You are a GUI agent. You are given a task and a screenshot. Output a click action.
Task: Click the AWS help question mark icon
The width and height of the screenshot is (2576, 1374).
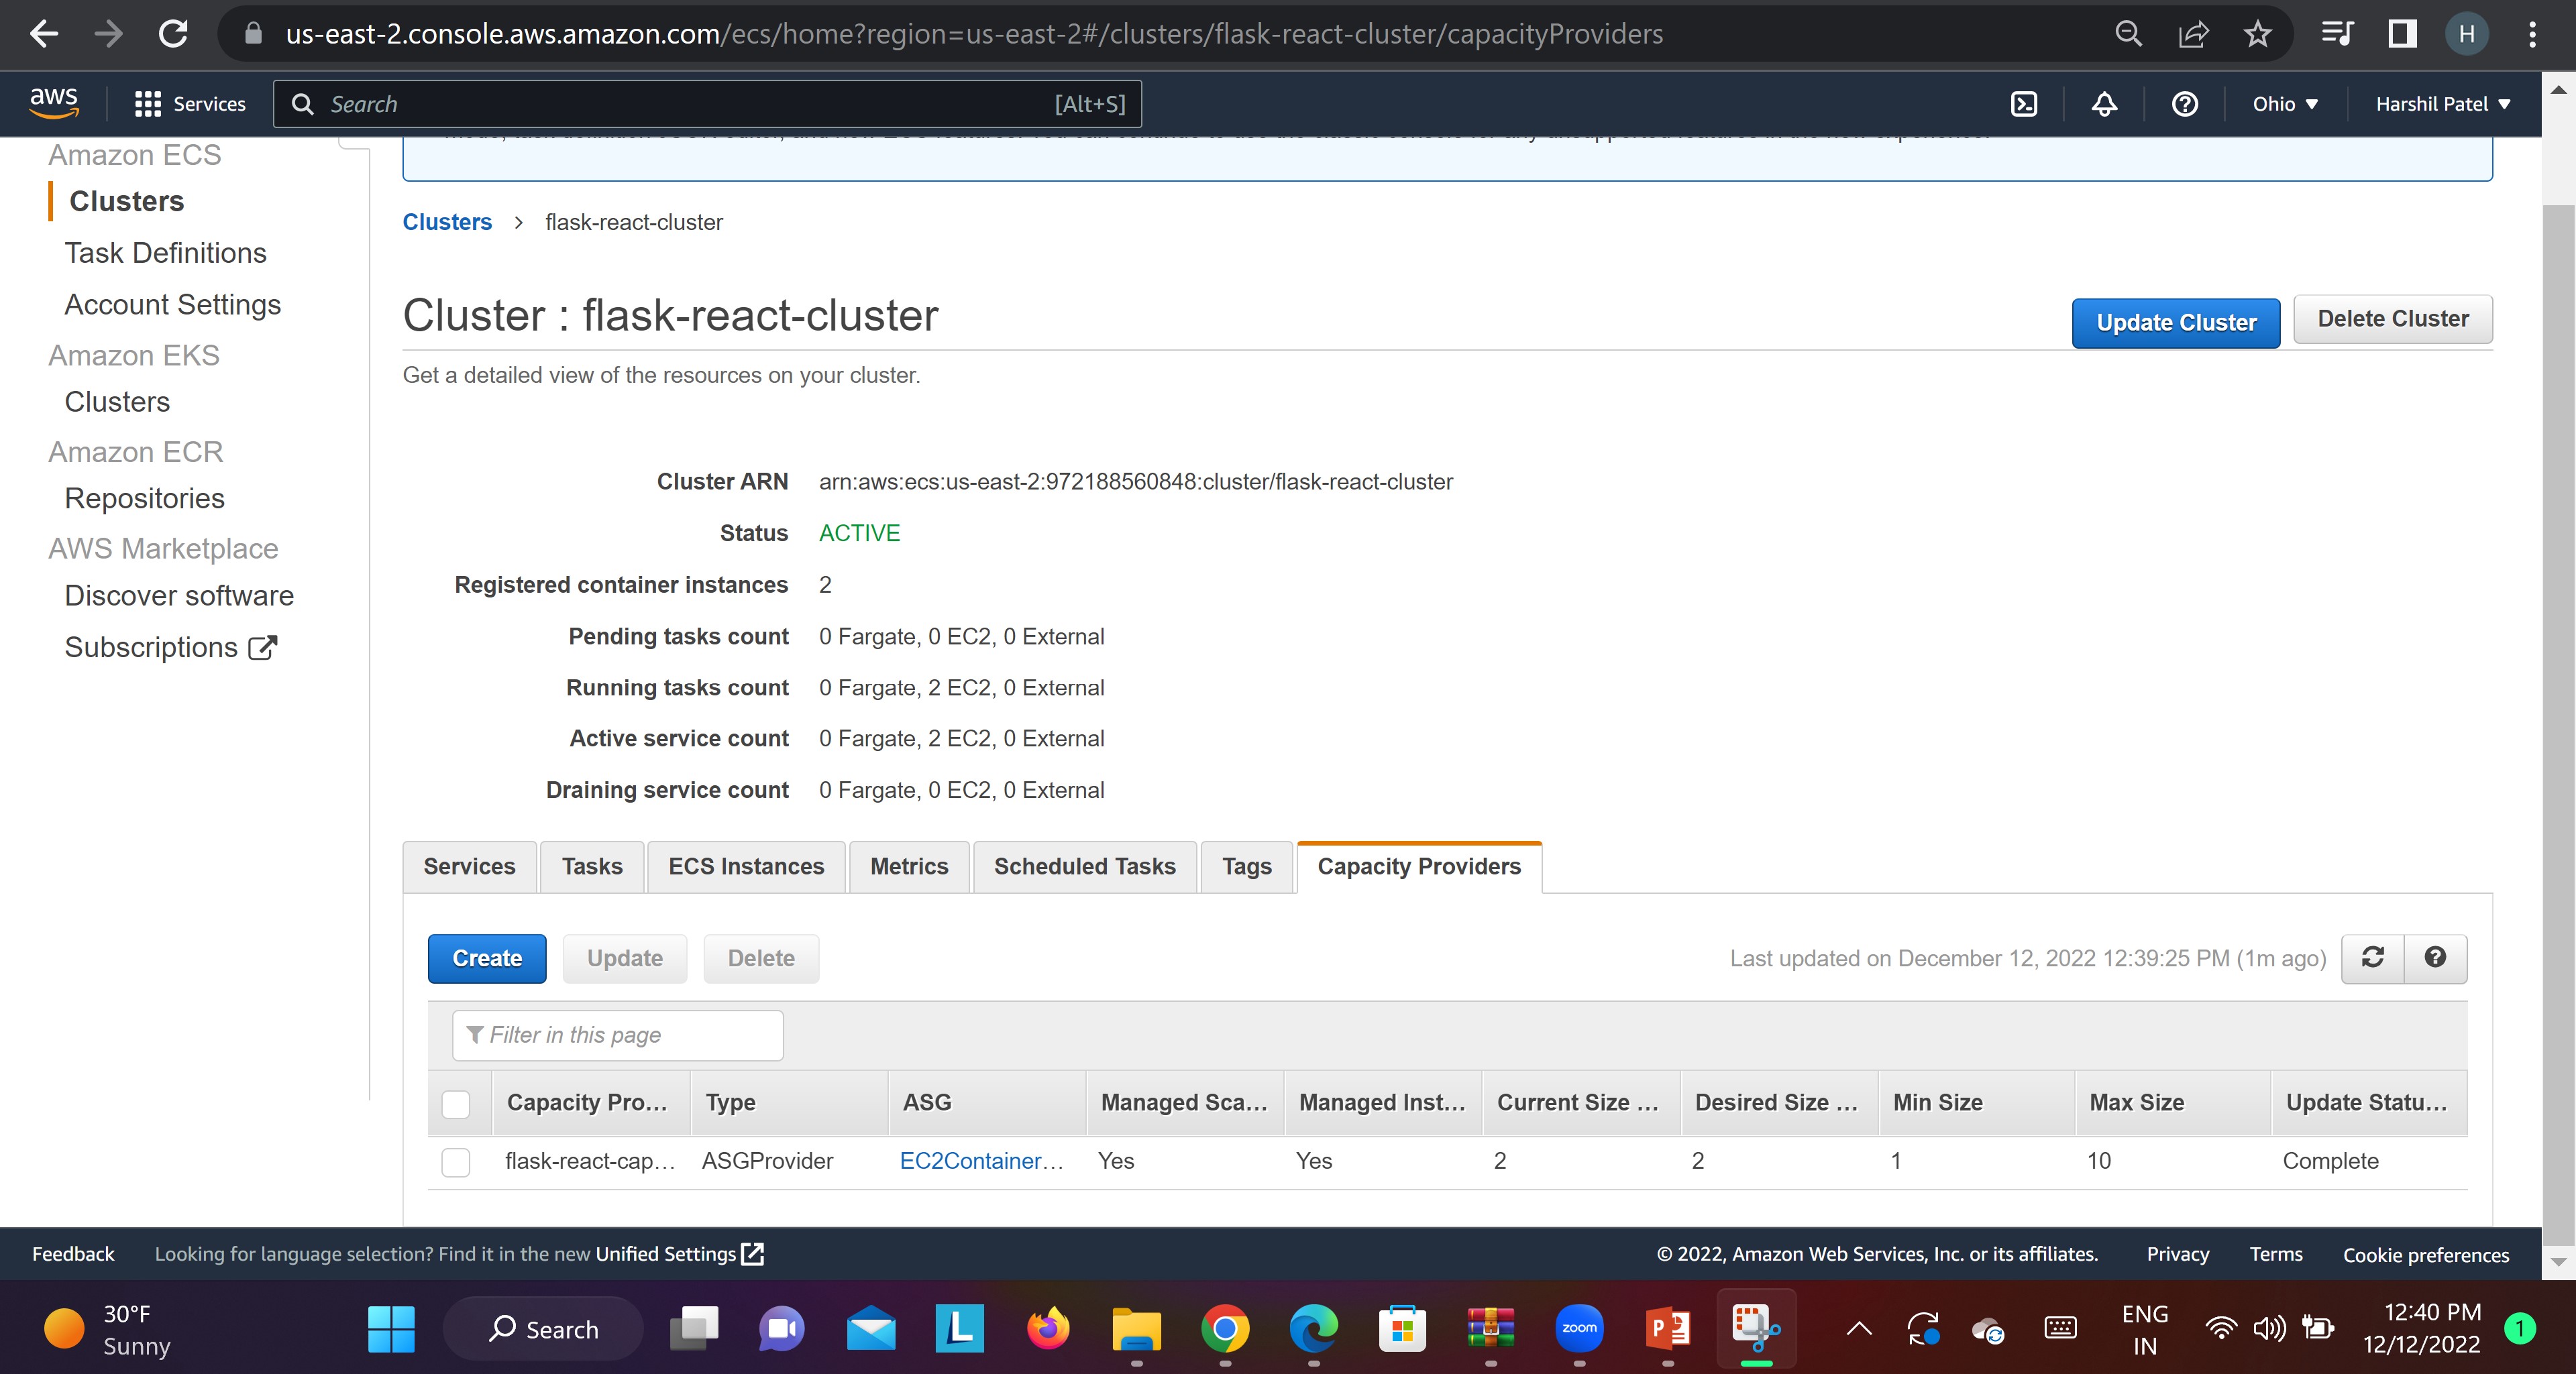(x=2185, y=104)
